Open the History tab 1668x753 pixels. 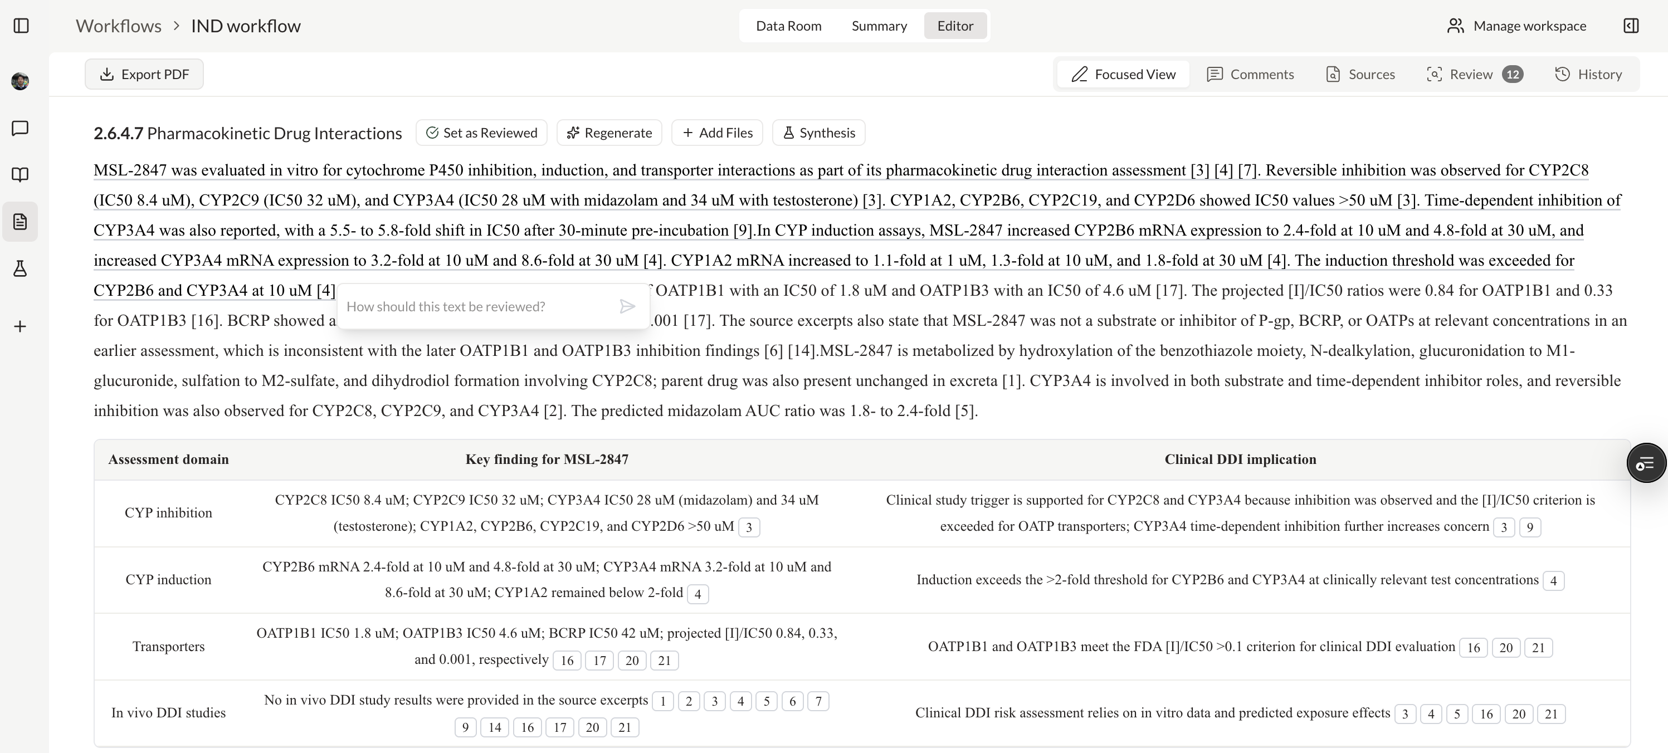[x=1588, y=75]
